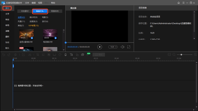Click the trash delete icon
The image size is (198, 111).
coord(15,55)
